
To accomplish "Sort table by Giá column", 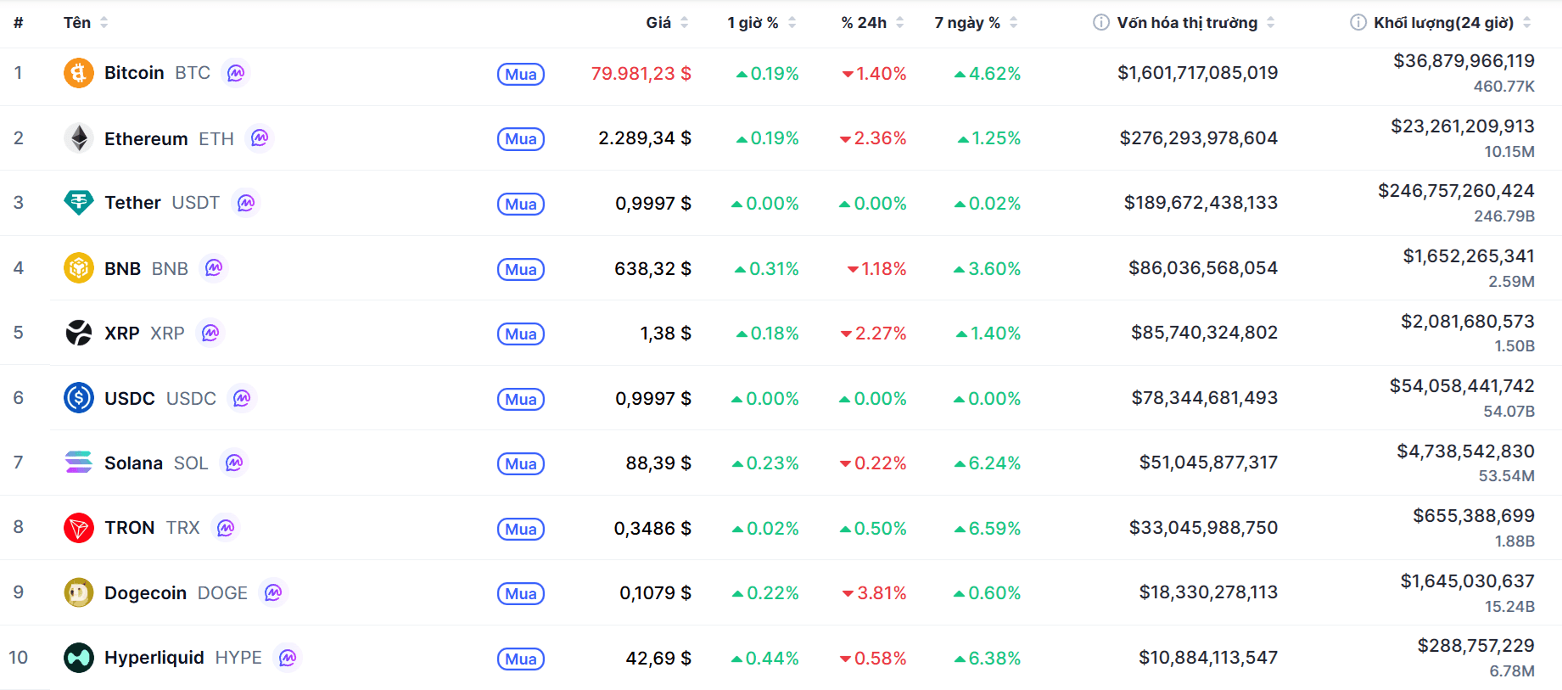I will pyautogui.click(x=667, y=23).
